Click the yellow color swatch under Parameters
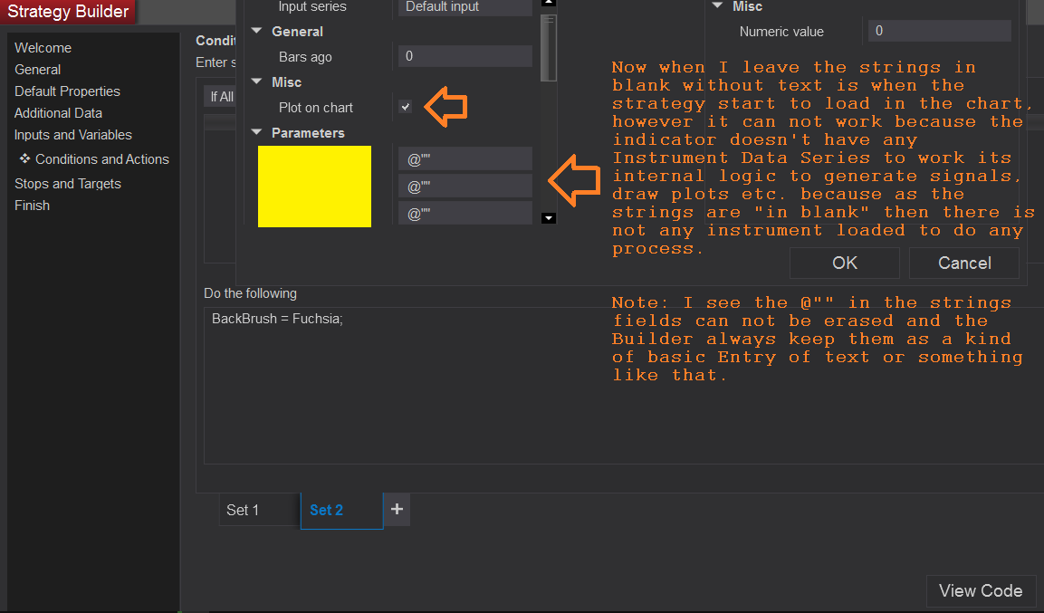Image resolution: width=1044 pixels, height=613 pixels. tap(314, 186)
